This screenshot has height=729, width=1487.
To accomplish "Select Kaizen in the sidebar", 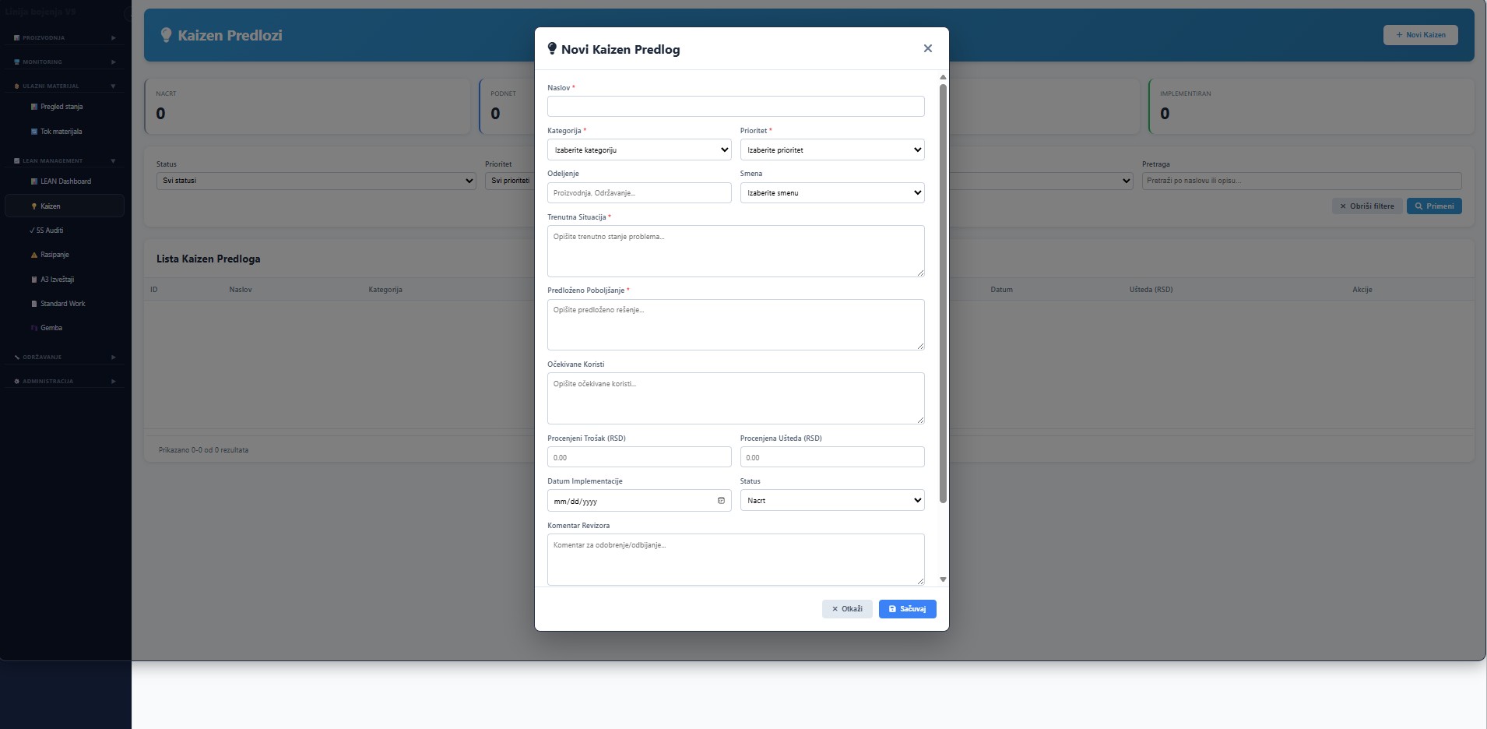I will coord(65,206).
